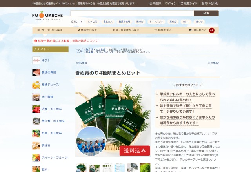
Task: Select the トートバッグ keyword tag
Action: 156,22
